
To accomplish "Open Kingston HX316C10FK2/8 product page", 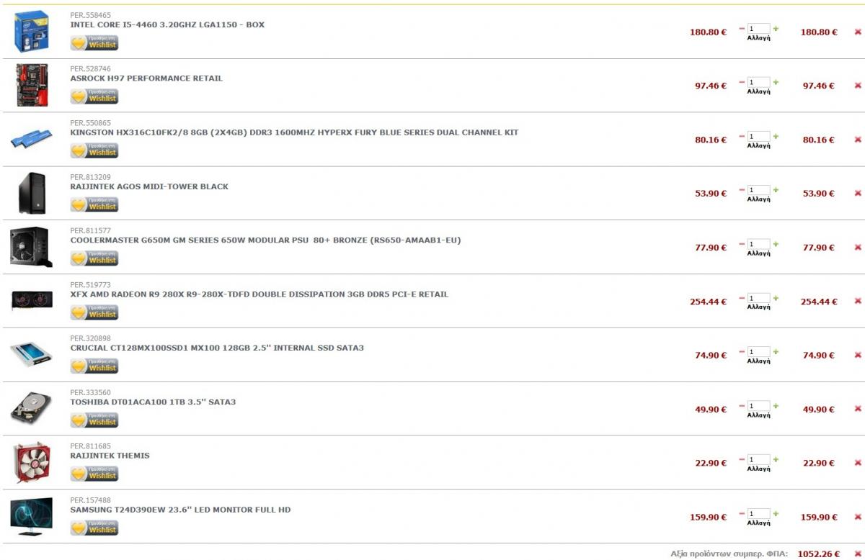I will click(x=294, y=132).
